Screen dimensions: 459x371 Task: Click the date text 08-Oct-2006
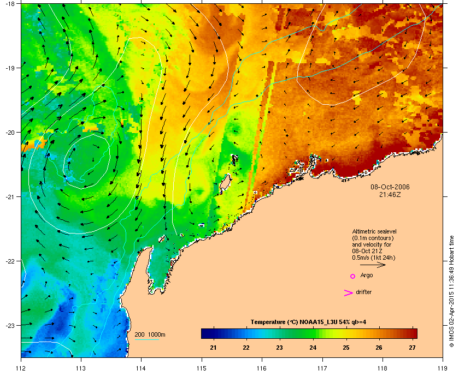pyautogui.click(x=390, y=187)
